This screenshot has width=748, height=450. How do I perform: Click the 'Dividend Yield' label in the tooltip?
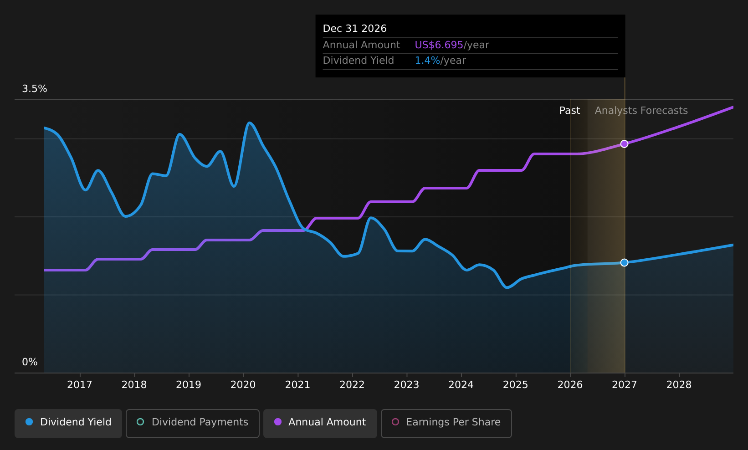358,61
